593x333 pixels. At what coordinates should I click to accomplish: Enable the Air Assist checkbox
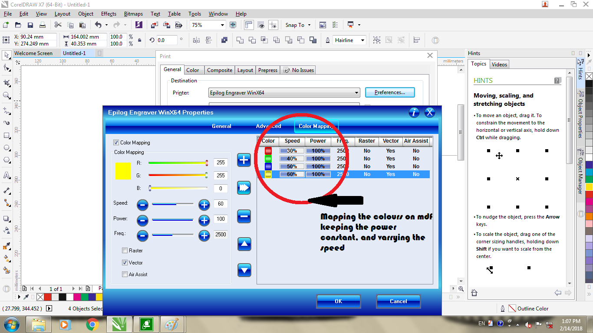tap(125, 274)
